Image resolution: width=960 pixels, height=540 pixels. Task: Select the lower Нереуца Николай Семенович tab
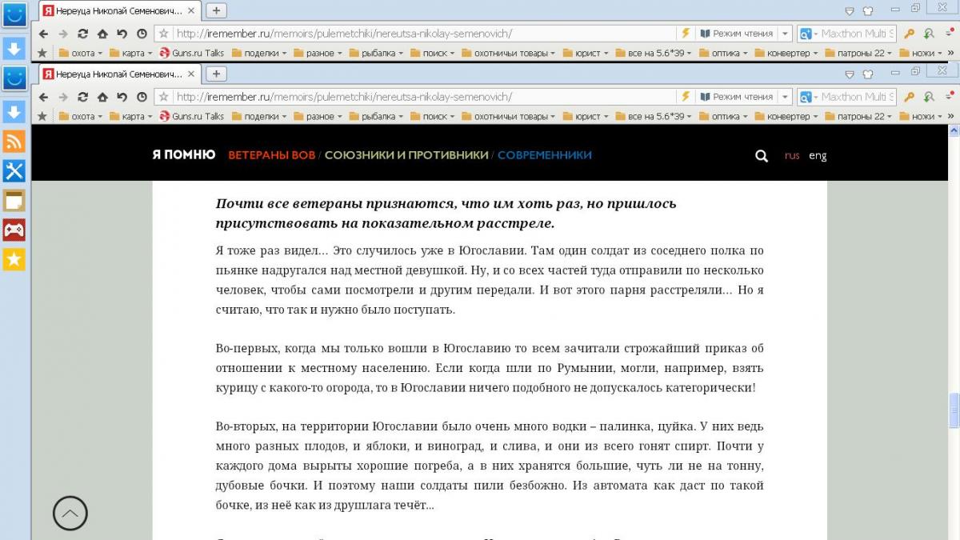pyautogui.click(x=112, y=74)
